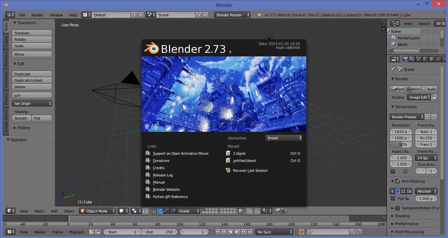Click the OpenGL render active viewport camera icon
Screen dimensions: 448x238
277,211
